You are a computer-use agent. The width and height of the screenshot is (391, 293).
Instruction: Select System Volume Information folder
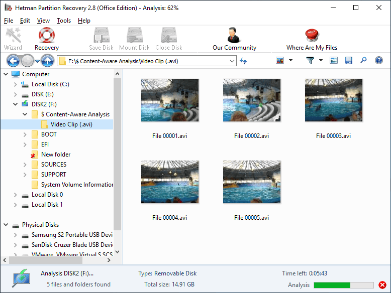point(77,185)
